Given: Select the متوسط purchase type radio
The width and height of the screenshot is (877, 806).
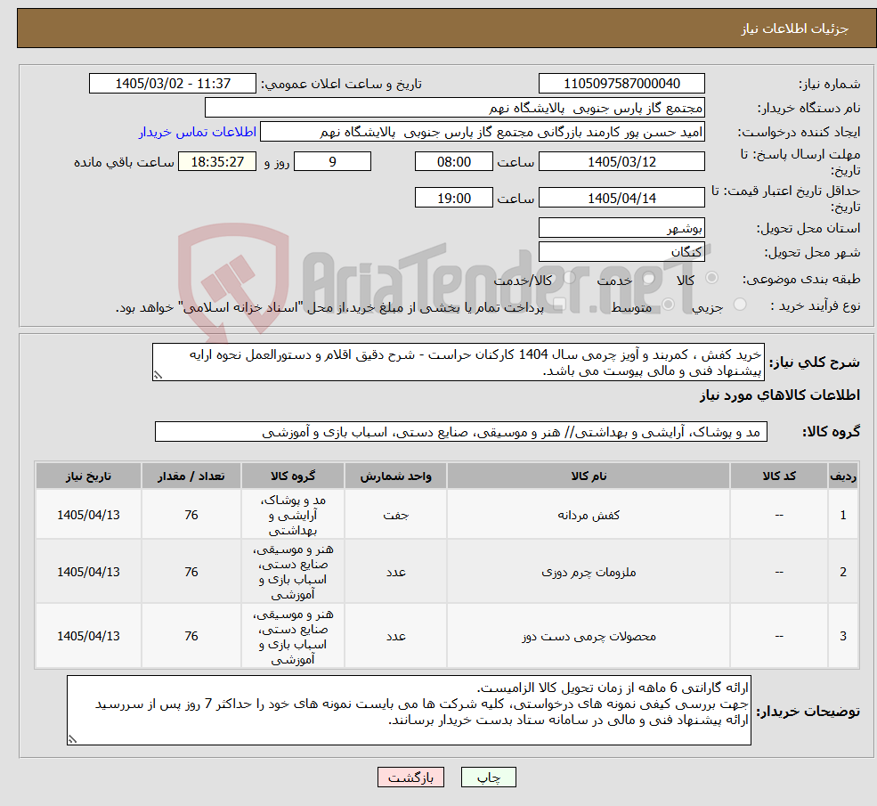Looking at the screenshot, I should click(668, 305).
